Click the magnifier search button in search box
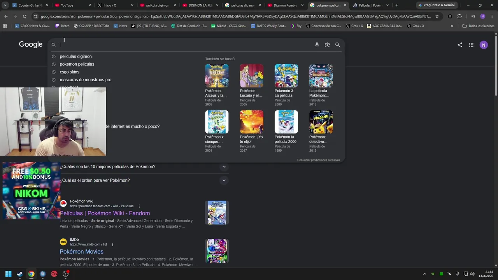Screen dimensions: 498x280 click(338, 45)
